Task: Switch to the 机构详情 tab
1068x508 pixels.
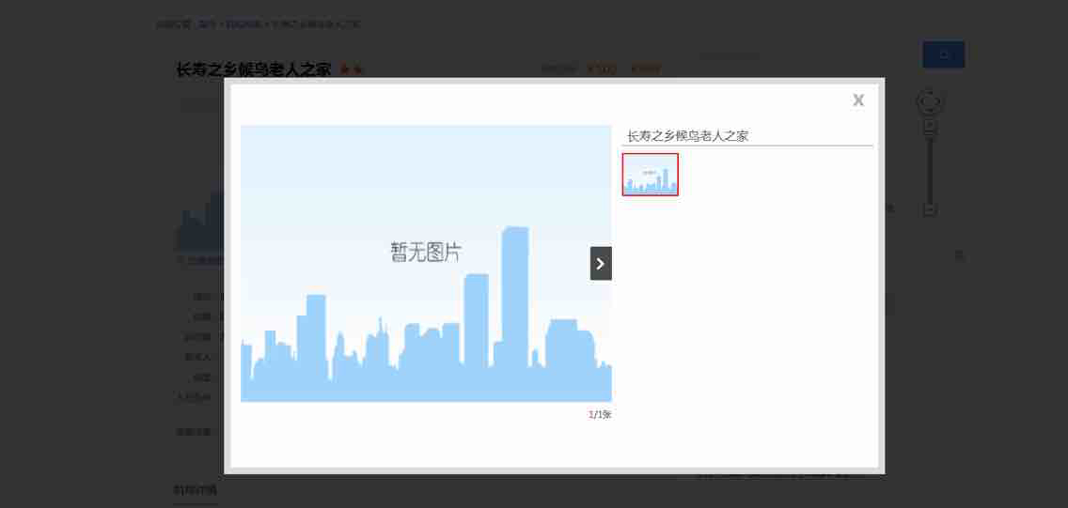Action: 195,490
